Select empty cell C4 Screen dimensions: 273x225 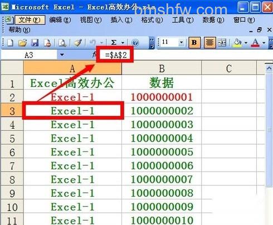pyautogui.click(x=229, y=124)
